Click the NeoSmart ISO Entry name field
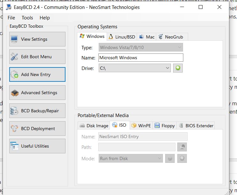The image size is (237, 195). pyautogui.click(x=143, y=136)
